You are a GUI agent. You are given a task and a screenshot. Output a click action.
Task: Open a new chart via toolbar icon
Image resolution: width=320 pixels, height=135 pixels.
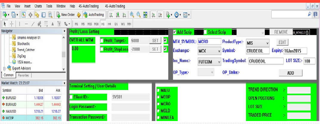(x=5, y=15)
